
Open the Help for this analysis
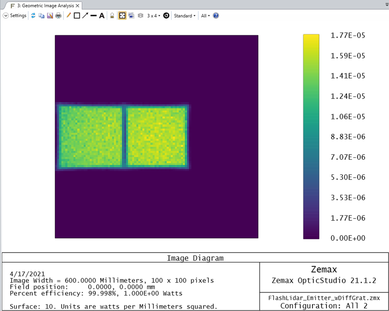[x=215, y=15]
